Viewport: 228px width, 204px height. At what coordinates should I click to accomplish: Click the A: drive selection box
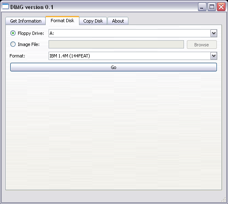pyautogui.click(x=133, y=33)
